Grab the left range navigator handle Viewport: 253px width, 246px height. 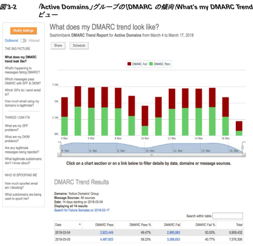(61, 147)
